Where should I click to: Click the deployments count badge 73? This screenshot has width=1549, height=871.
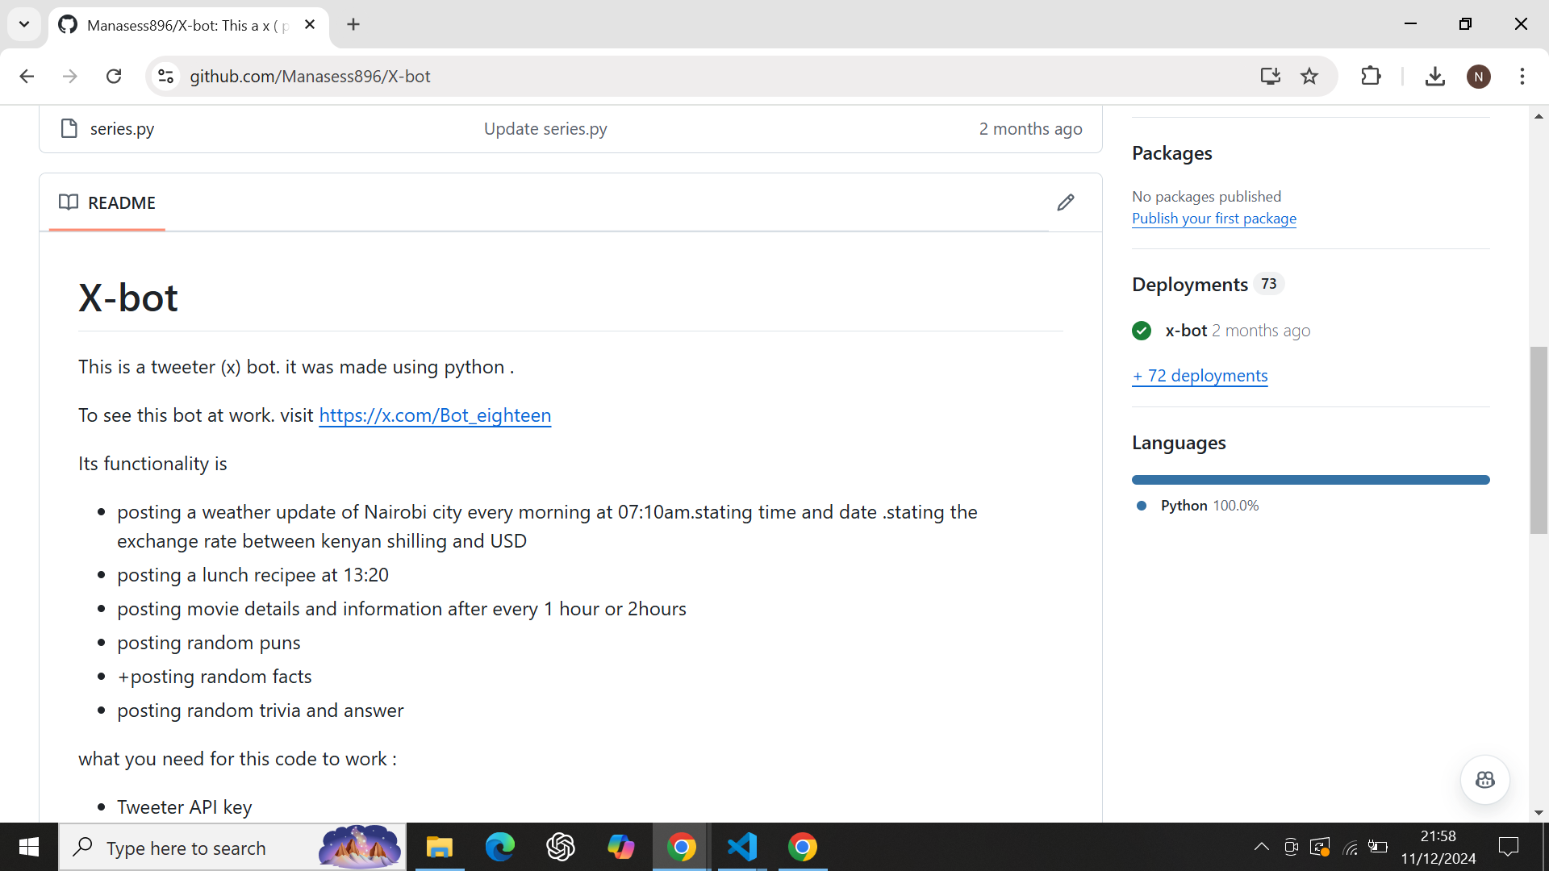1269,284
